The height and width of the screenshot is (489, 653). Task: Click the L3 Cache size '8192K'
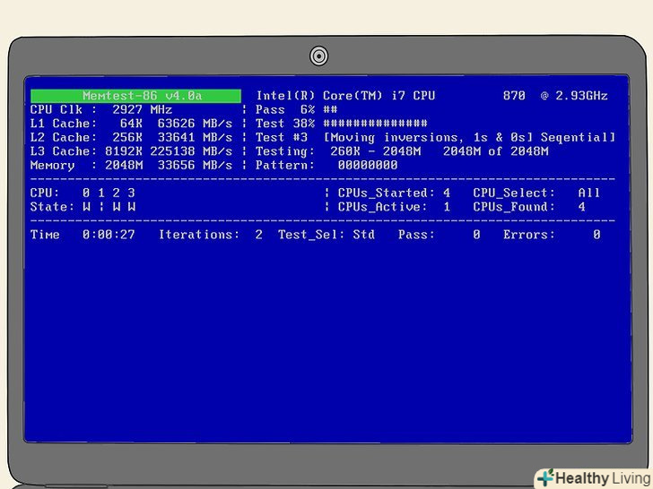pos(124,151)
